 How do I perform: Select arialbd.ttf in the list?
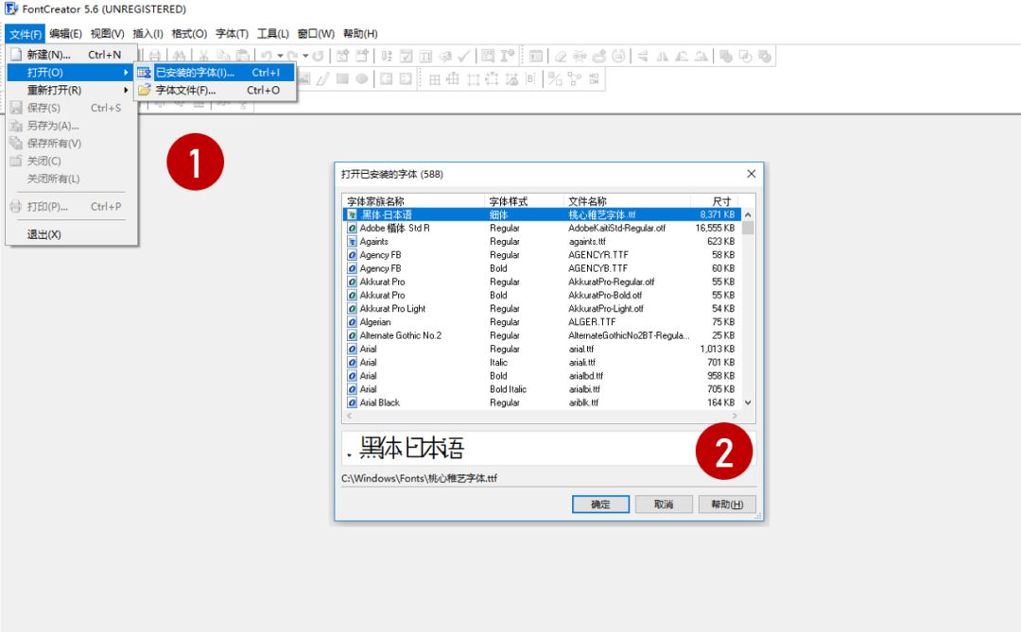point(585,376)
